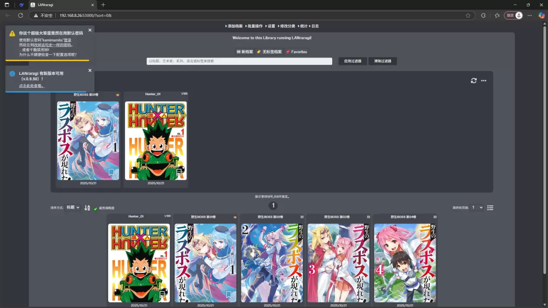548x308 pixels.
Task: Toggle the sort order direction icon
Action: coord(87,208)
